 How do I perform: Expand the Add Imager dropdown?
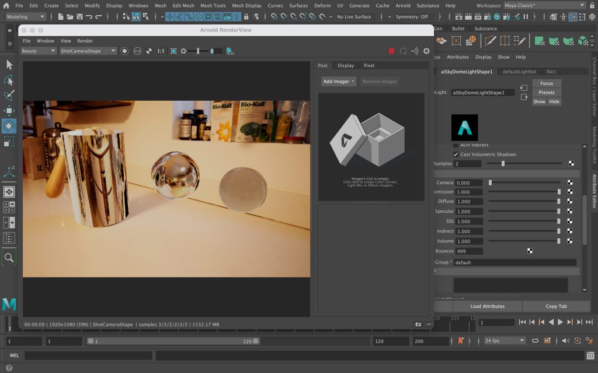[x=339, y=82]
